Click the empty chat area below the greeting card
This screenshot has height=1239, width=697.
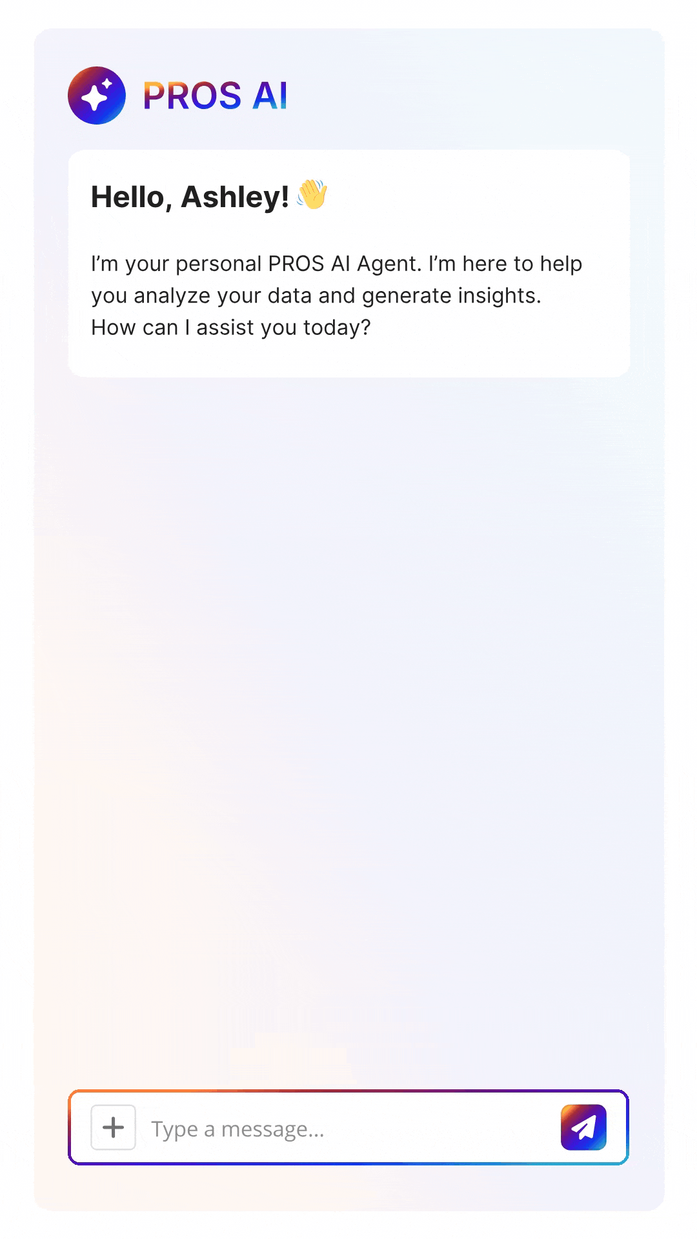click(x=348, y=710)
